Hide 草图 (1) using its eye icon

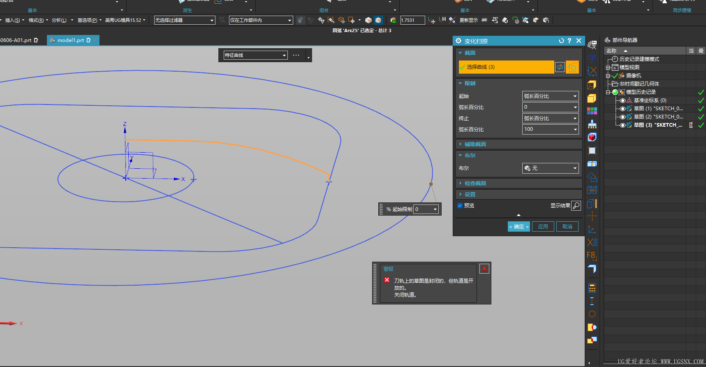[623, 109]
